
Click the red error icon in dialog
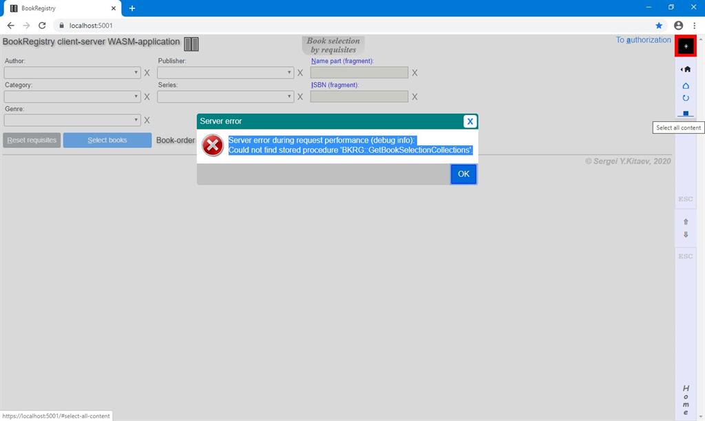click(212, 145)
